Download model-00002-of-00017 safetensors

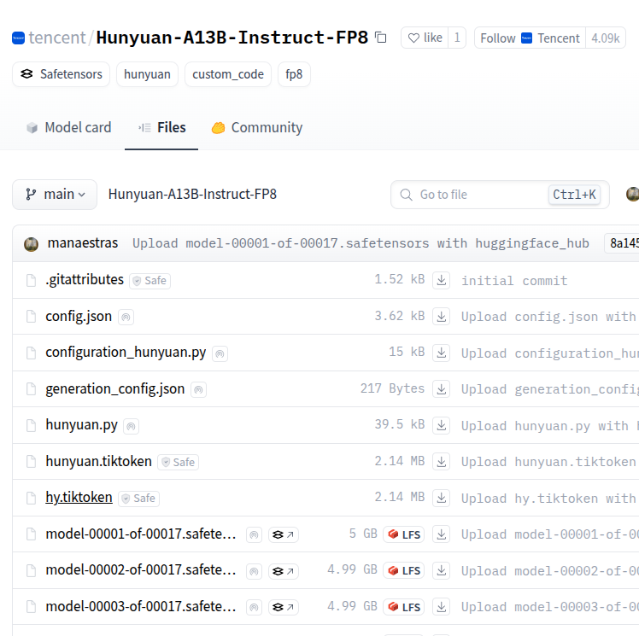point(442,570)
